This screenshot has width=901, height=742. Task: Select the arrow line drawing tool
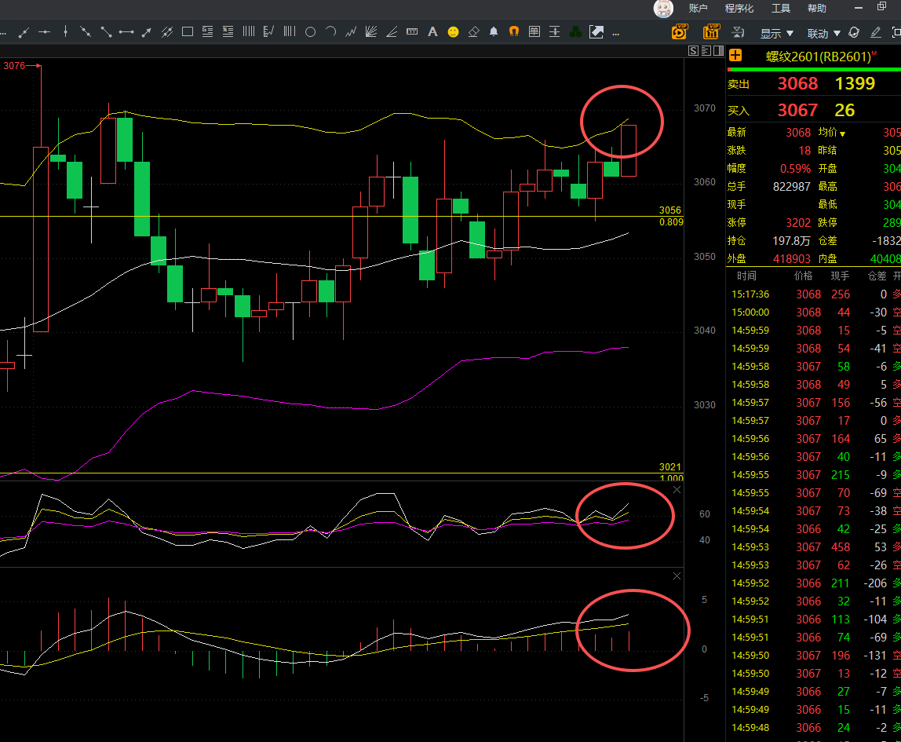pyautogui.click(x=147, y=32)
